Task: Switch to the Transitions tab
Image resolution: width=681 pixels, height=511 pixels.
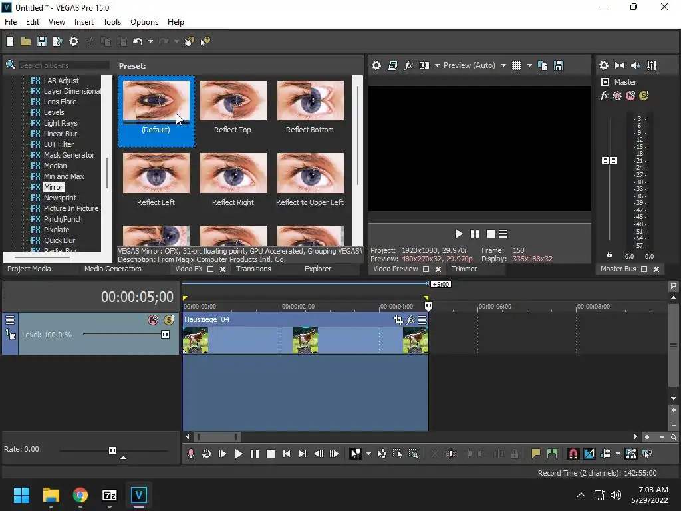Action: pos(253,269)
